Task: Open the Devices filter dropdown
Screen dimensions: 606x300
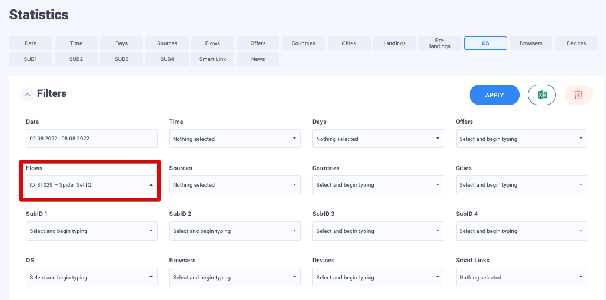Action: 378,278
